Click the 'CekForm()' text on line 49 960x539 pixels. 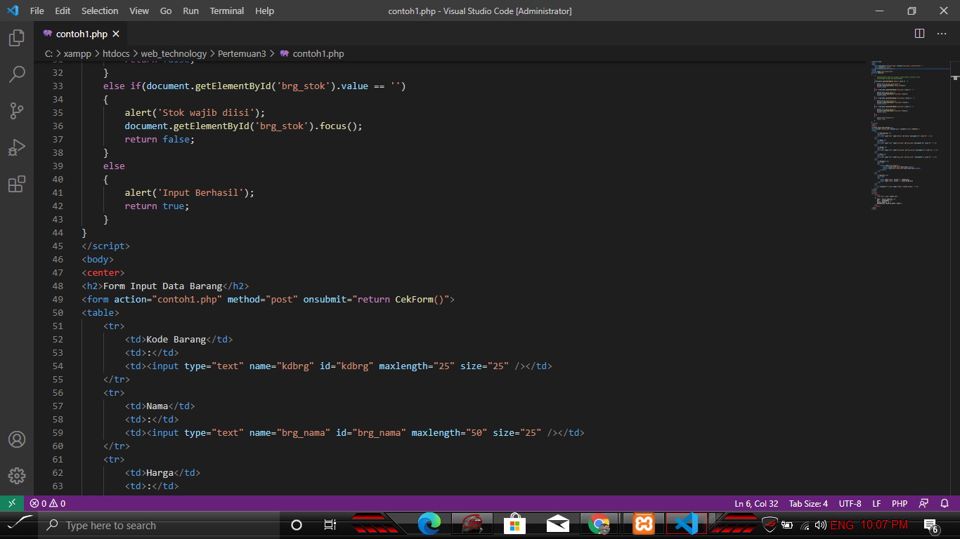tap(420, 299)
